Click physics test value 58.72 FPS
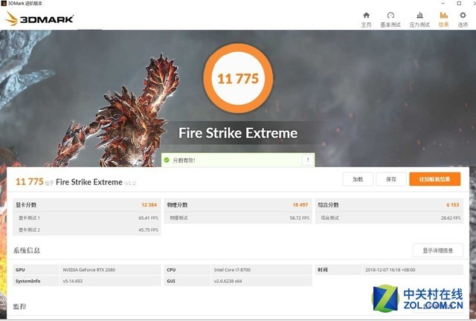This screenshot has height=321, width=476. point(299,218)
